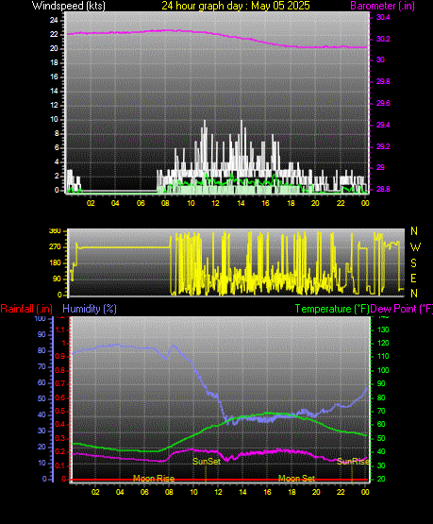Click the 'Windspeed (kts)' axis title
The width and height of the screenshot is (433, 524).
[69, 6]
